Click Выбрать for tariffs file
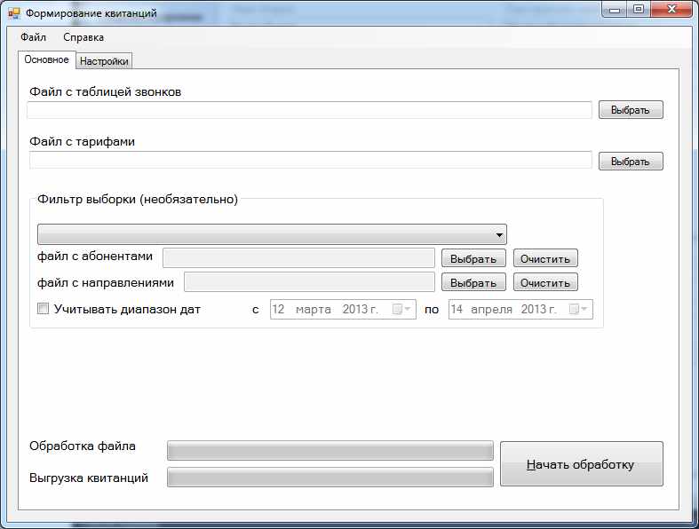The height and width of the screenshot is (529, 699). click(x=631, y=162)
